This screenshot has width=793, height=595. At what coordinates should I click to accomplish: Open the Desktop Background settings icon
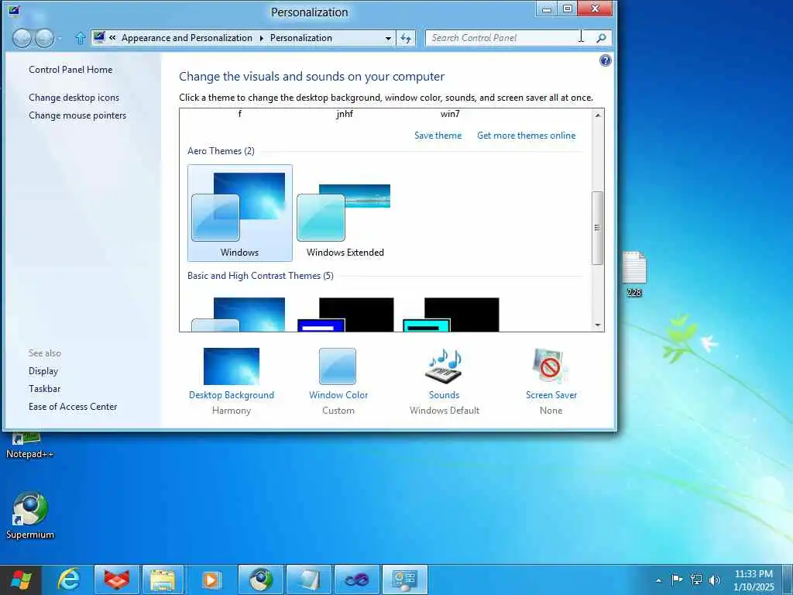(x=231, y=366)
